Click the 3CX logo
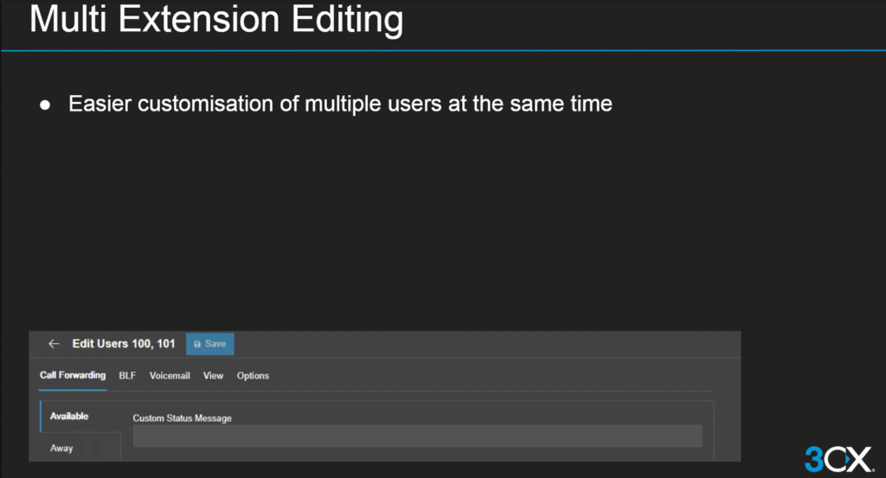Image resolution: width=886 pixels, height=478 pixels. (838, 458)
